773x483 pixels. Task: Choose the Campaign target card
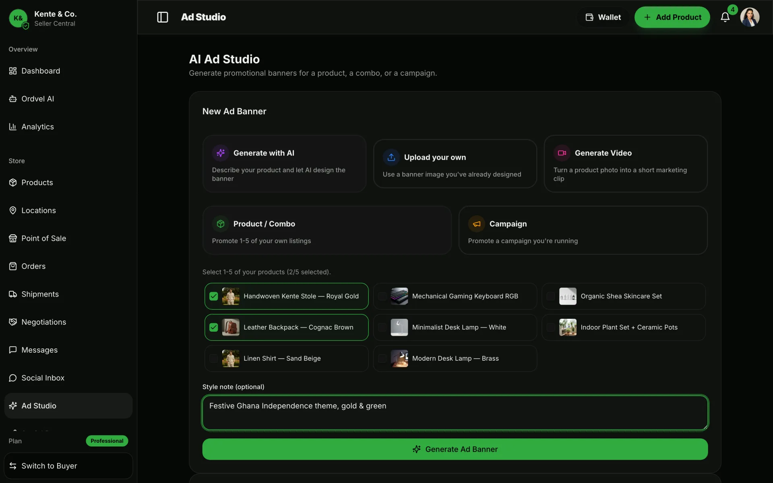point(583,230)
